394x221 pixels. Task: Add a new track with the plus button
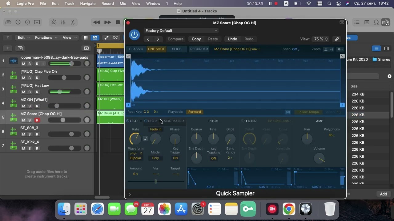tap(8, 48)
